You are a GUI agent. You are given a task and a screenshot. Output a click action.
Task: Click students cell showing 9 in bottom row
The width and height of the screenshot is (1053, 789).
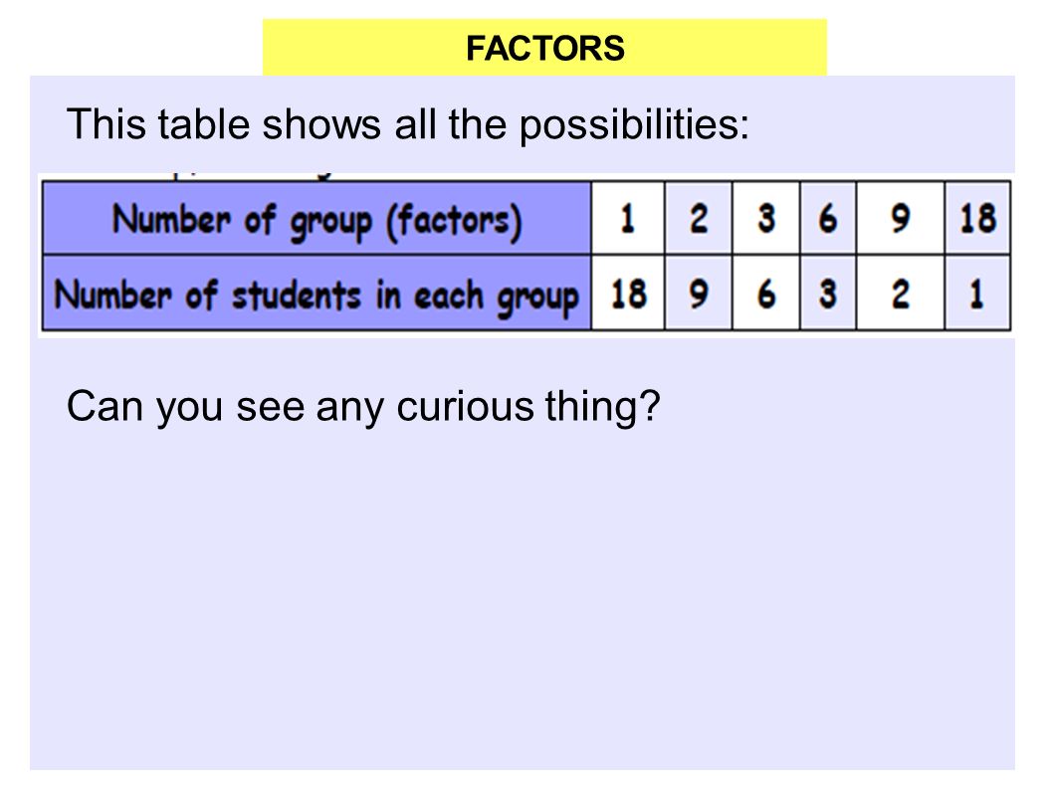[699, 293]
